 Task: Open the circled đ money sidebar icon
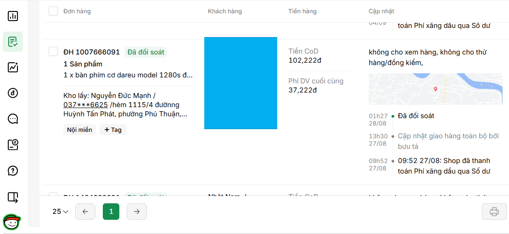click(x=13, y=93)
